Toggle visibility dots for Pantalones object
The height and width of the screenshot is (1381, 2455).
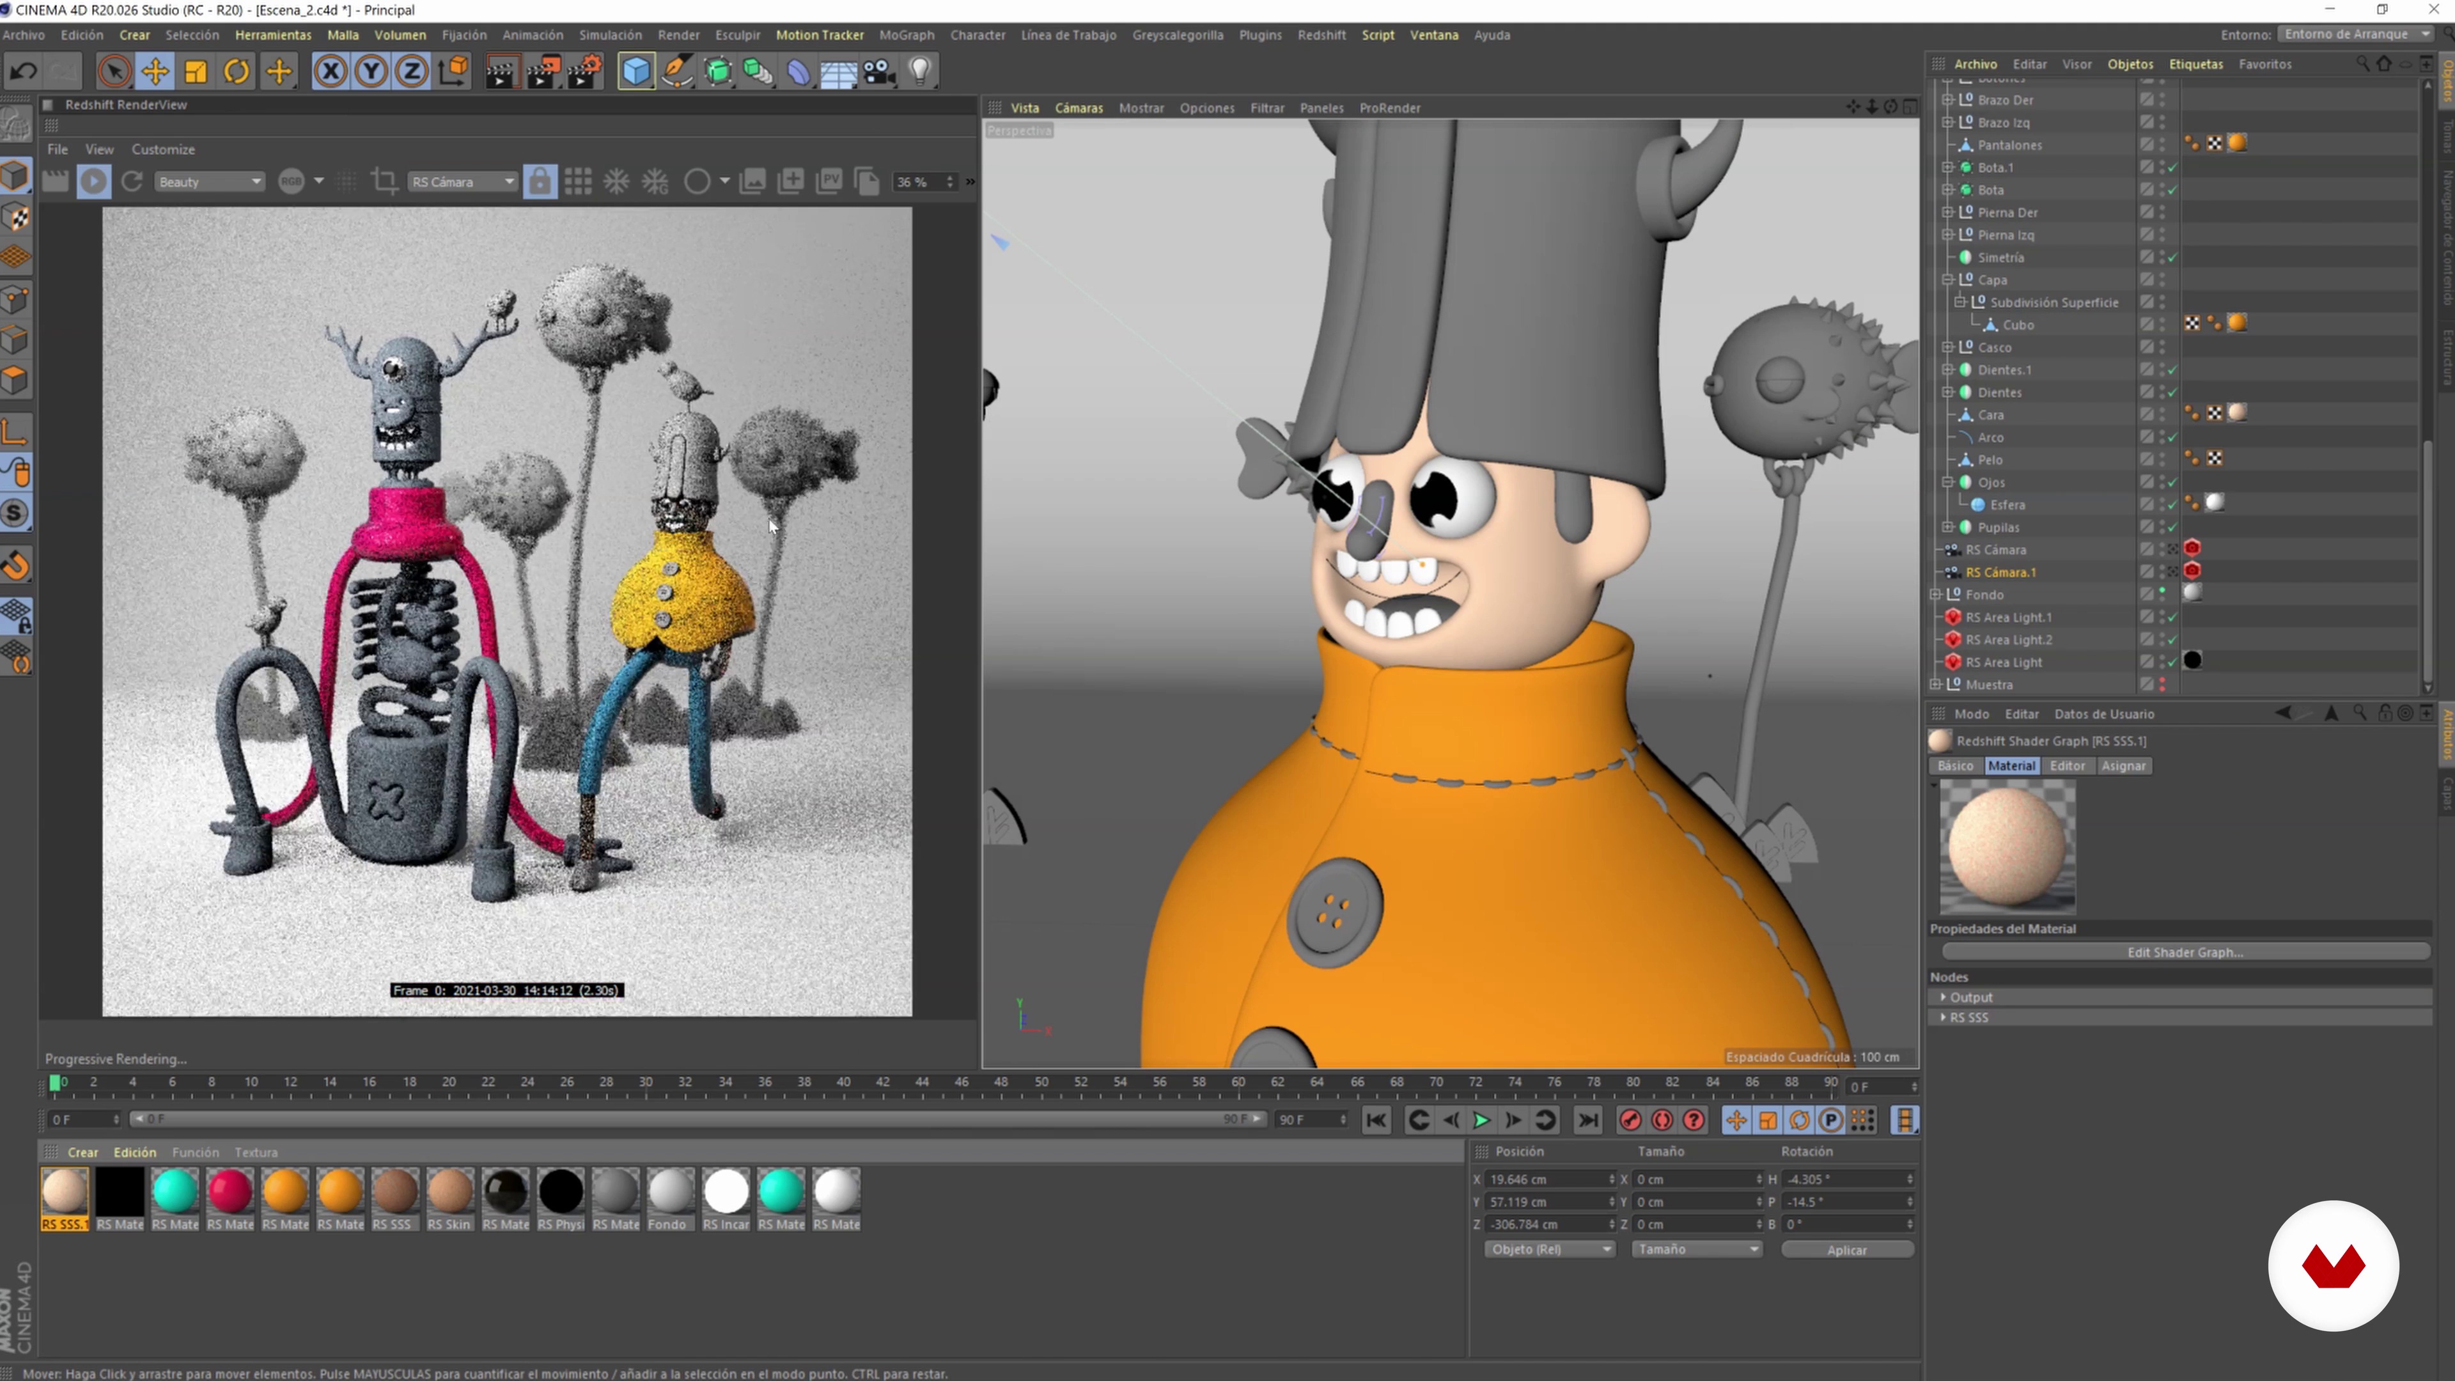(2162, 145)
